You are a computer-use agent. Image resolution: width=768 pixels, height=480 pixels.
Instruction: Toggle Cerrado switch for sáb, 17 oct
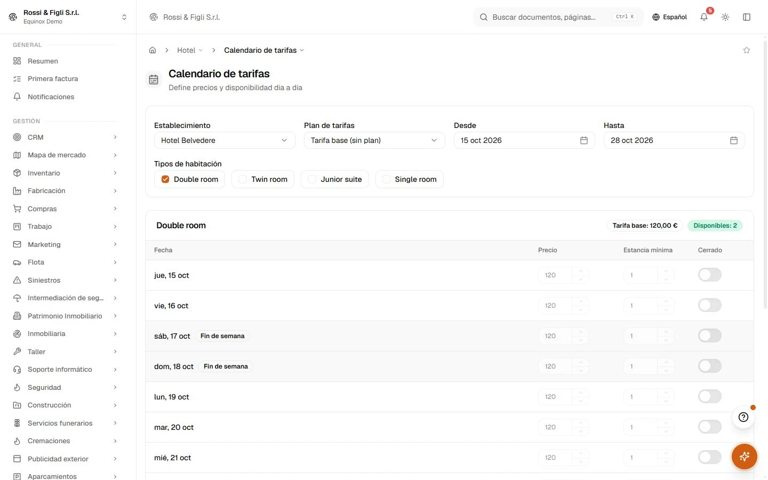[x=710, y=335]
